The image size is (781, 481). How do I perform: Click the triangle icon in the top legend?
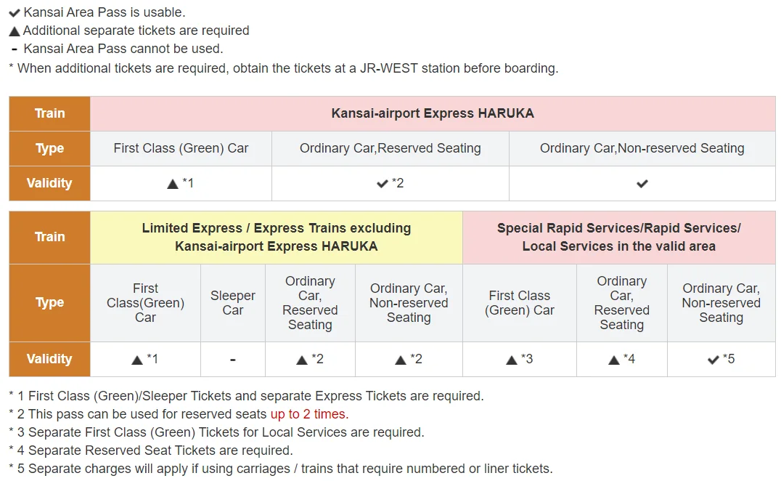[x=14, y=31]
